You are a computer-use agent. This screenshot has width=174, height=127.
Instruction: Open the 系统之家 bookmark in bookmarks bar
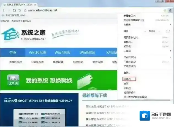tap(14, 15)
